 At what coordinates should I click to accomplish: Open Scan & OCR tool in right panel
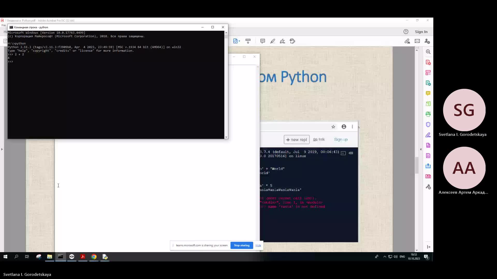(x=428, y=114)
